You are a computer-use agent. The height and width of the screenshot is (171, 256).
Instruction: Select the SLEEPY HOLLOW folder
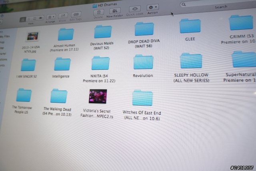pos(191,61)
